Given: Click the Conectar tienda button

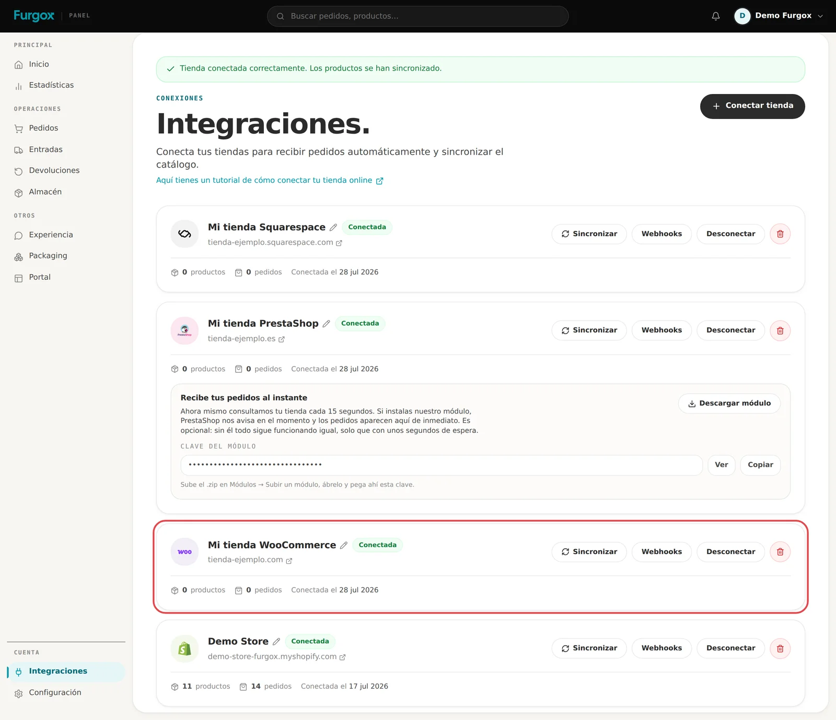Looking at the screenshot, I should point(752,106).
